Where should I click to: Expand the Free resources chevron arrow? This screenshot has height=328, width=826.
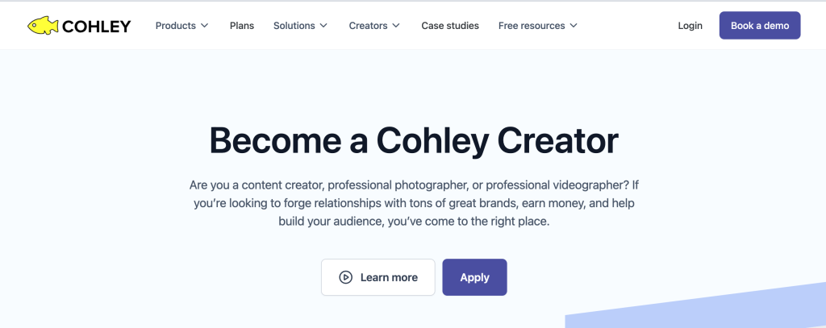(574, 26)
